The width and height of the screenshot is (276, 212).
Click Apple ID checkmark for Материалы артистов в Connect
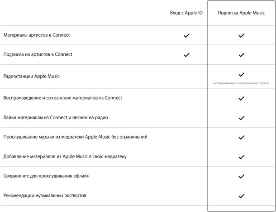pos(186,35)
